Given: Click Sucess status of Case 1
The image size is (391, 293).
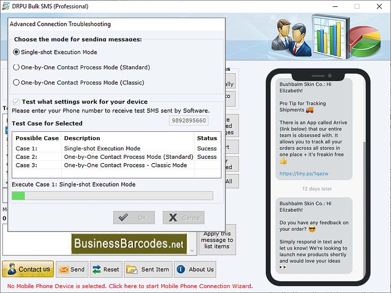Looking at the screenshot, I should tap(207, 148).
